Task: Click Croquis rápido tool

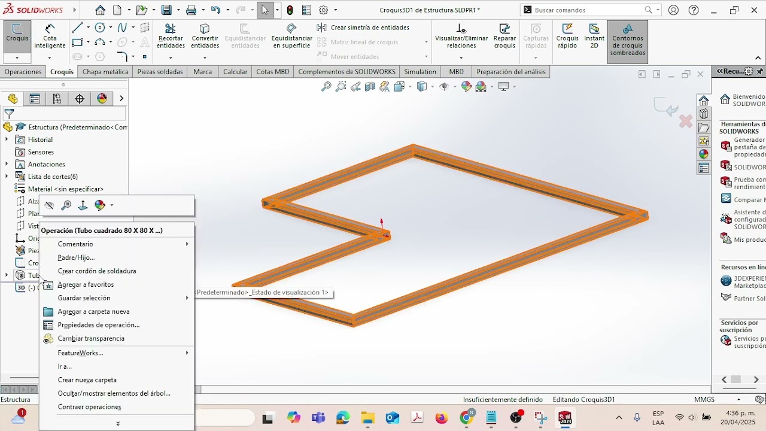Action: pyautogui.click(x=567, y=37)
